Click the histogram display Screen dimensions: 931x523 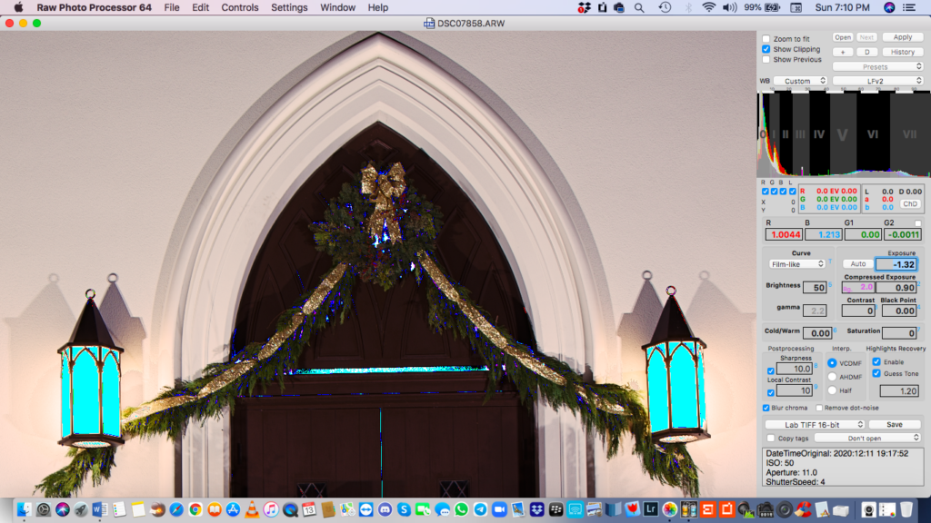point(844,133)
